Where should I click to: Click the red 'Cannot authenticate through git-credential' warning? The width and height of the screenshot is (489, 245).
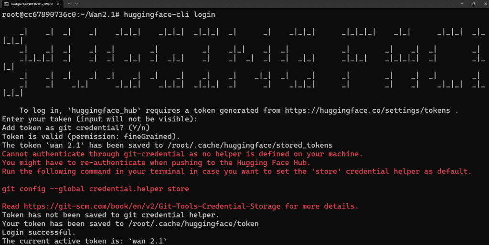tap(182, 154)
